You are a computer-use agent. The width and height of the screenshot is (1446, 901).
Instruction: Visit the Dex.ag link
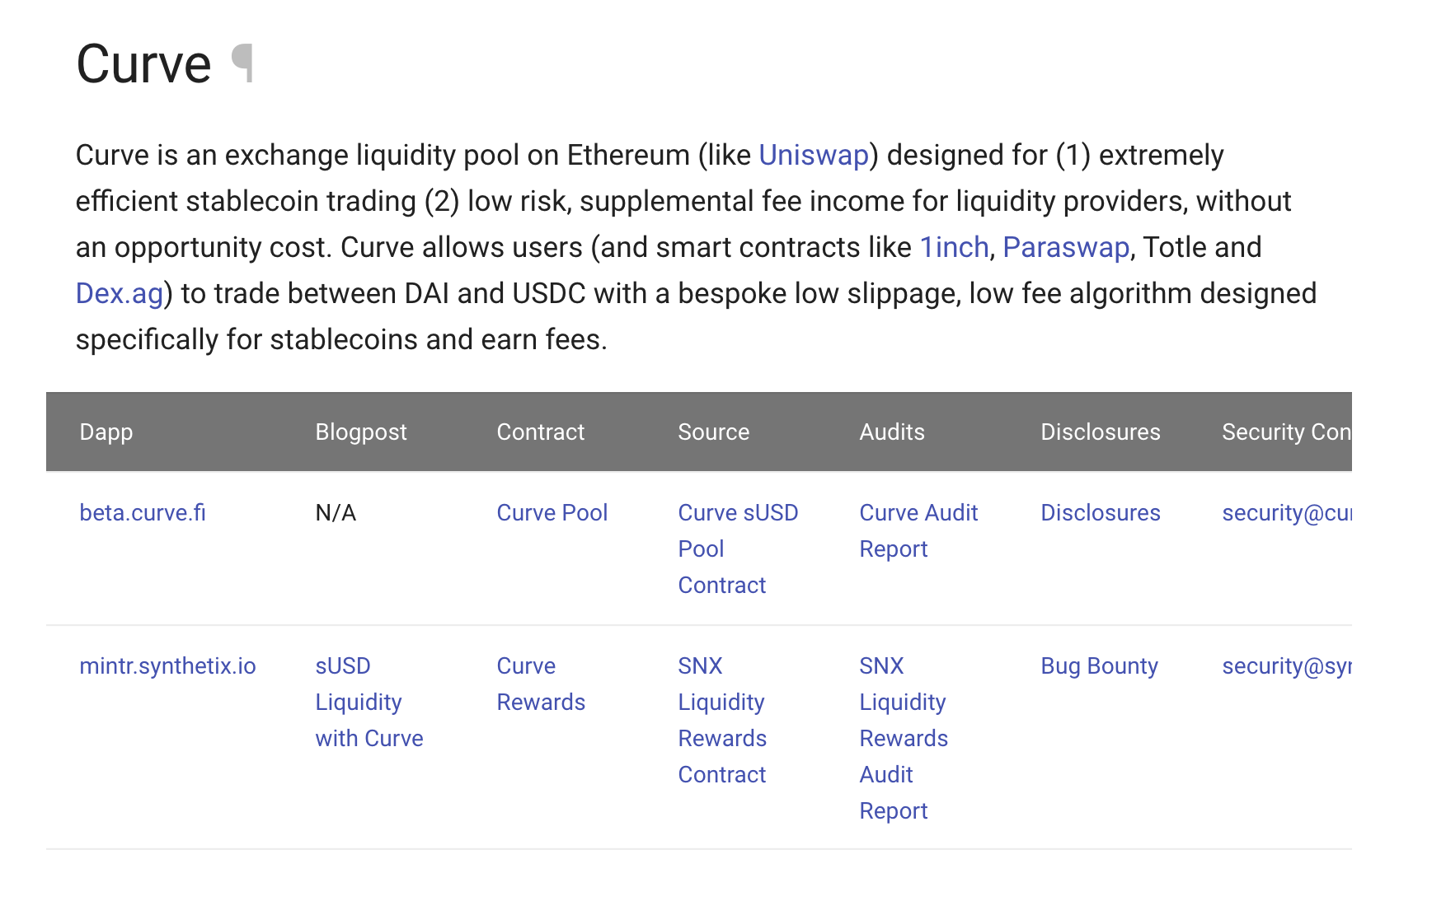[x=120, y=293]
